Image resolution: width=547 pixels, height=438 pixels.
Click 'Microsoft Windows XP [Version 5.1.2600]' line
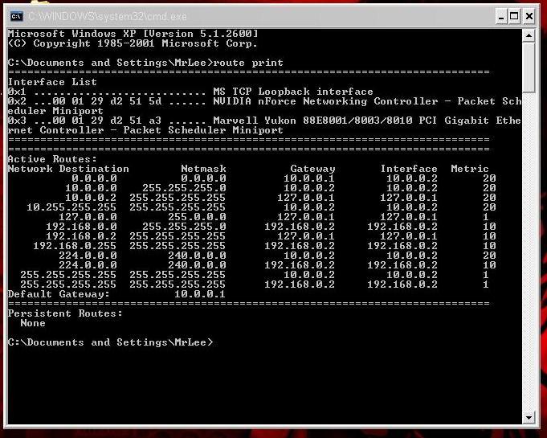click(133, 34)
